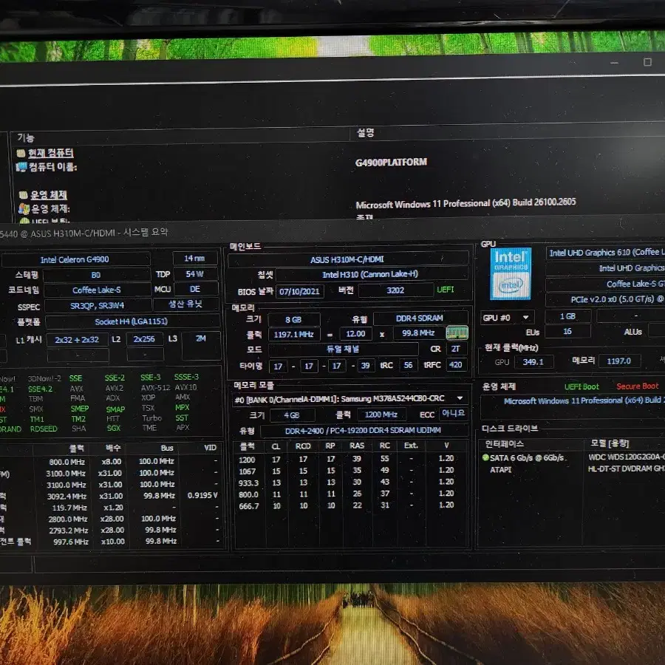Click the red Secure Boot label
The height and width of the screenshot is (665, 665).
638,386
